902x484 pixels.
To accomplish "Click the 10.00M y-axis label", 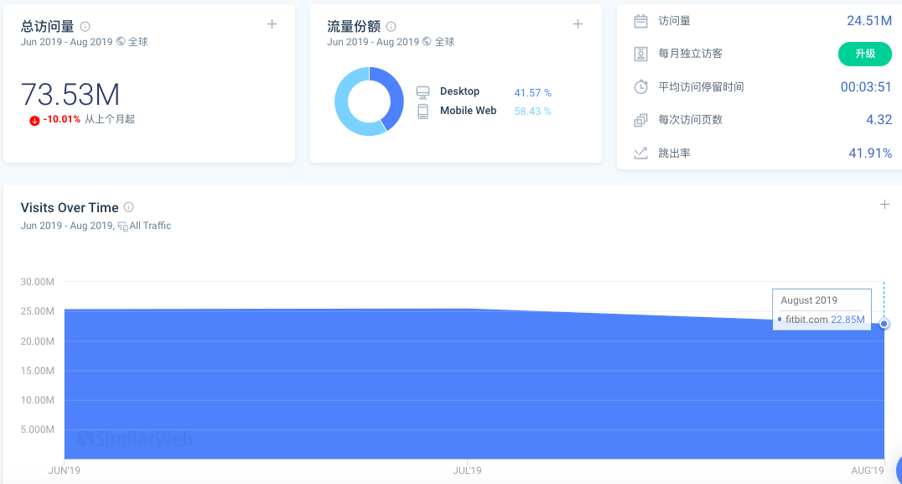I will coord(38,400).
